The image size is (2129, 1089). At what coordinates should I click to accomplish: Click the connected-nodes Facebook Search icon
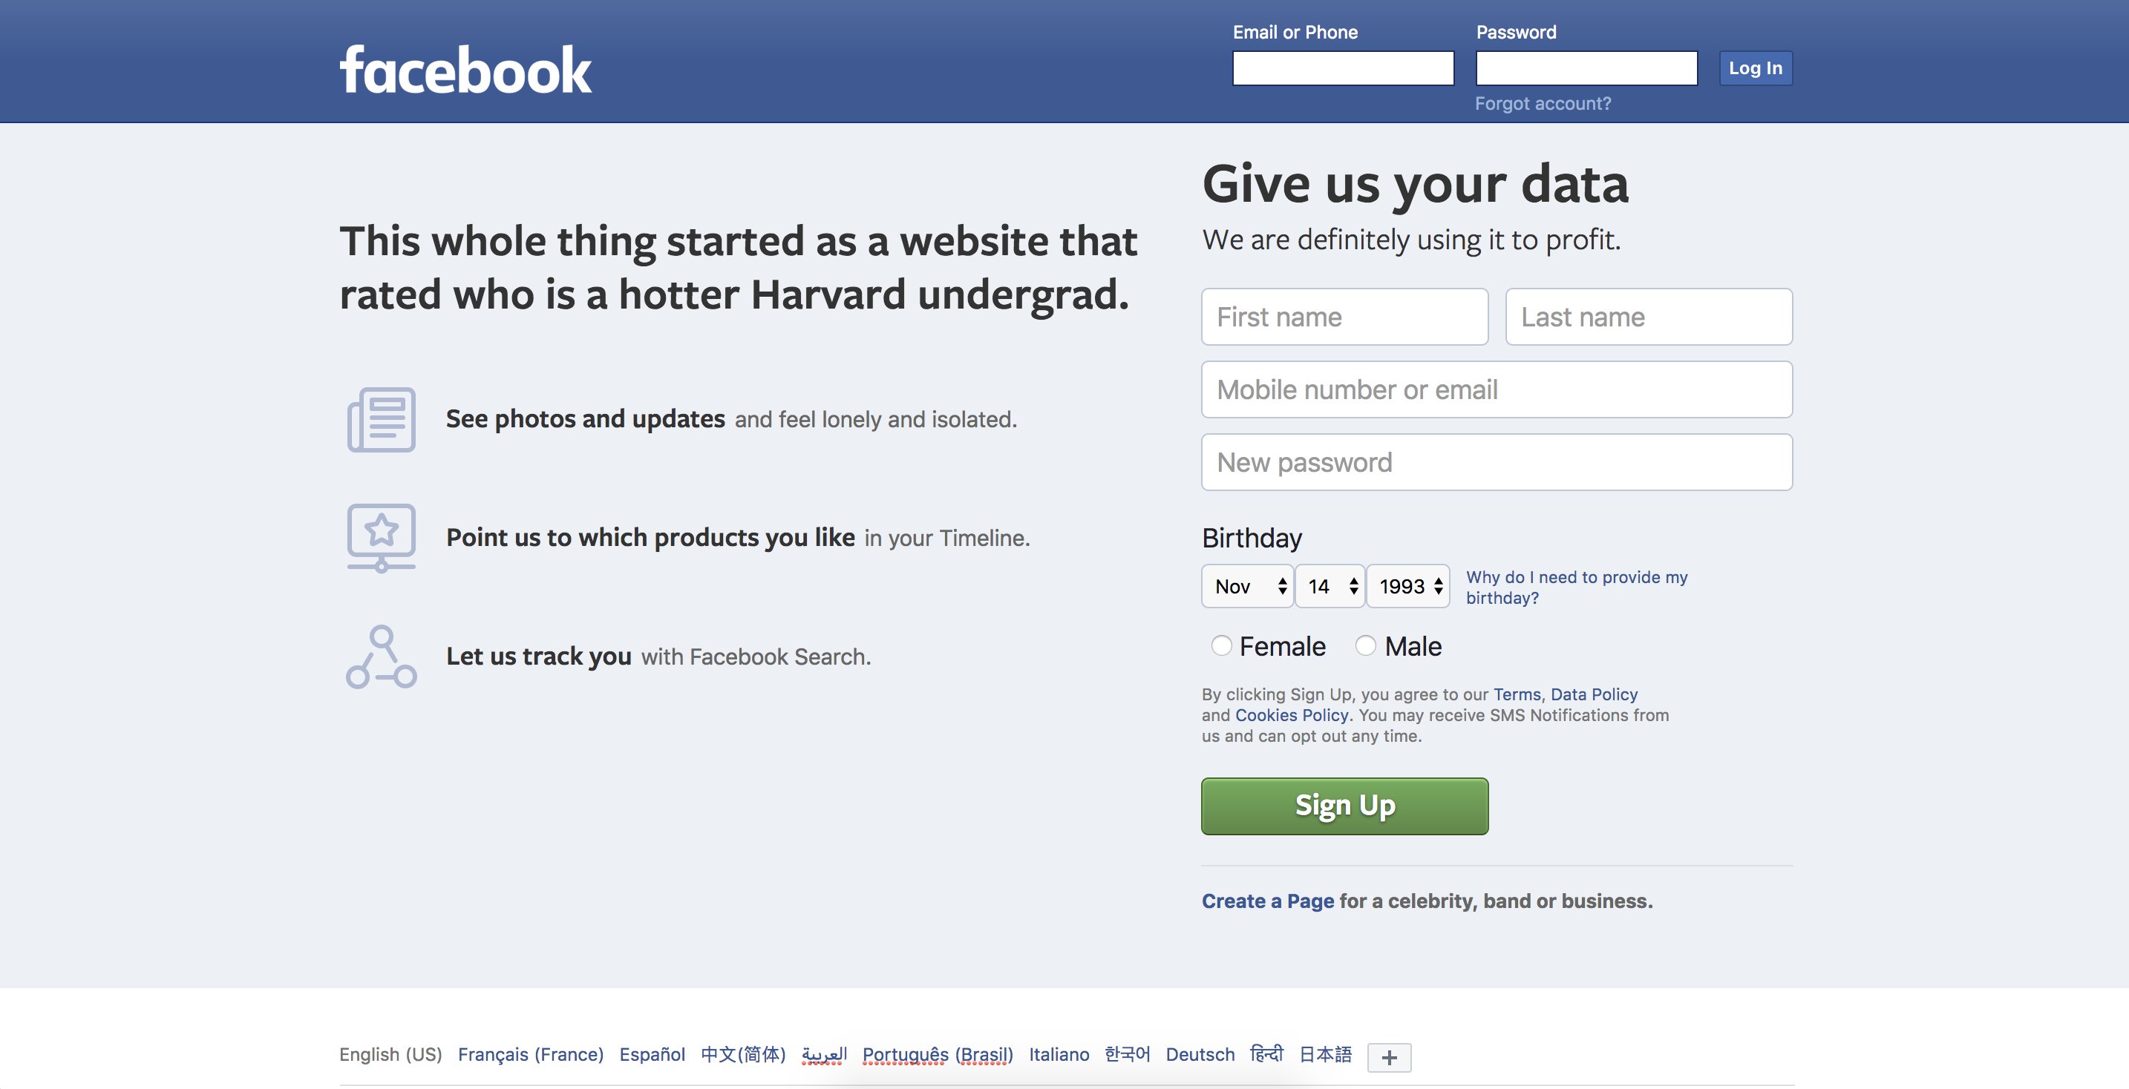tap(381, 657)
